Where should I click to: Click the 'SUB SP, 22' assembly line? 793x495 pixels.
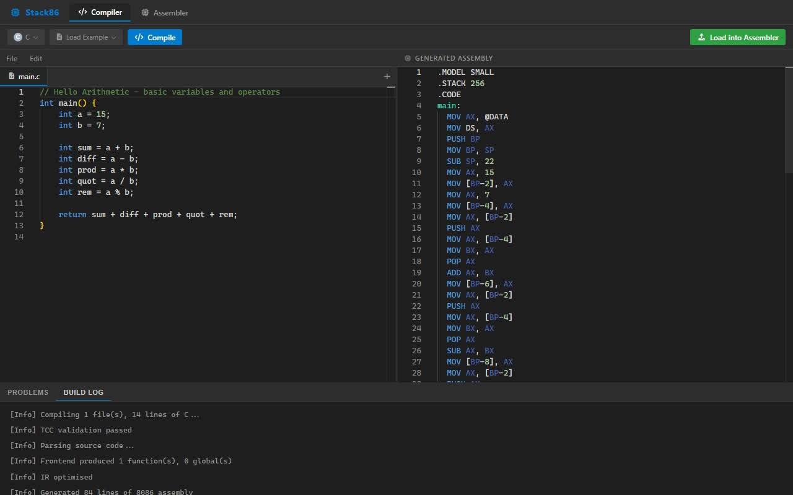[x=470, y=161]
